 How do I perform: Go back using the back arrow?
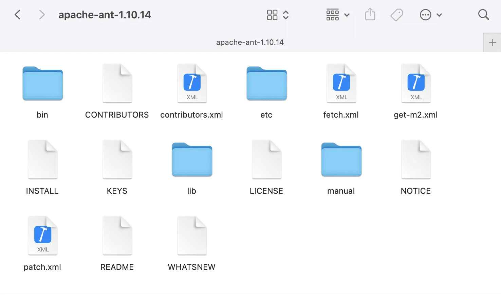tap(18, 15)
